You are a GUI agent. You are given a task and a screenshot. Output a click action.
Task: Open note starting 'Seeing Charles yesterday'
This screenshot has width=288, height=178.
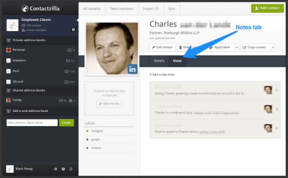[x=215, y=91]
